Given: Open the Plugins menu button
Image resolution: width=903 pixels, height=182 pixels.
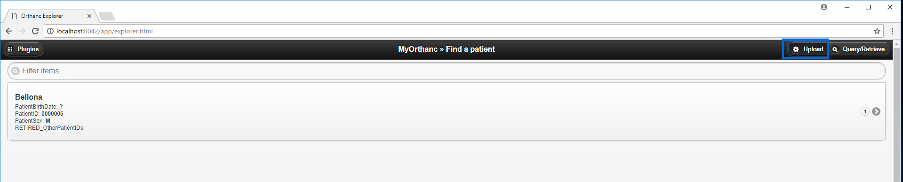Looking at the screenshot, I should point(24,49).
